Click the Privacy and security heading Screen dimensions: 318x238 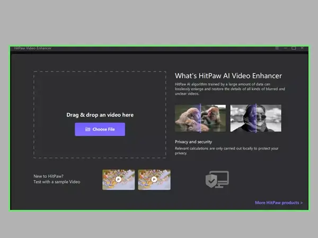193,142
